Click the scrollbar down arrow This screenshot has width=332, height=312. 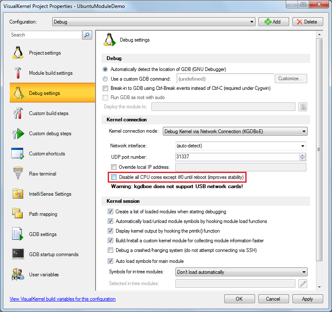[x=319, y=287]
